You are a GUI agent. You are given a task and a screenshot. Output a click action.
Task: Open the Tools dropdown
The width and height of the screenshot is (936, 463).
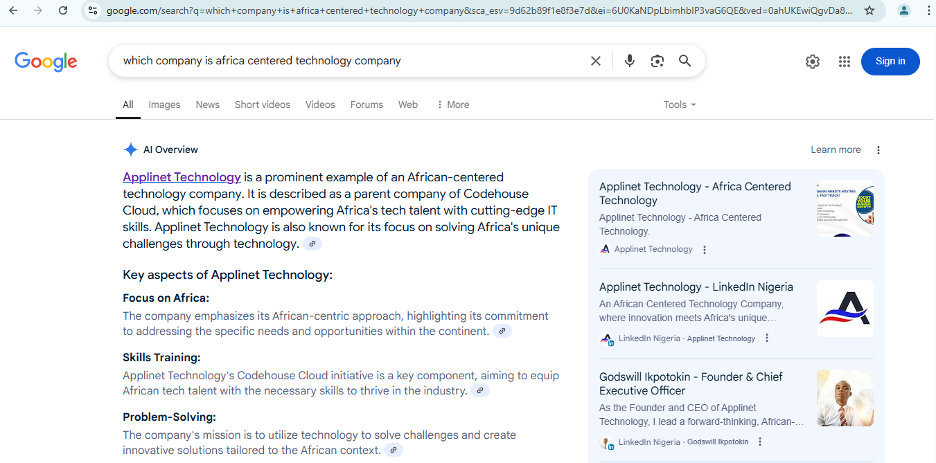[x=680, y=105]
